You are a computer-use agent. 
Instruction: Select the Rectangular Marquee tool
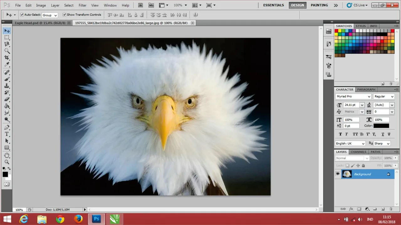coord(7,37)
